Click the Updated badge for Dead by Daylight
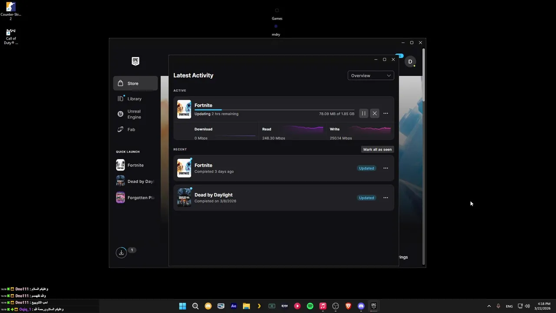This screenshot has width=556, height=313. (366, 198)
